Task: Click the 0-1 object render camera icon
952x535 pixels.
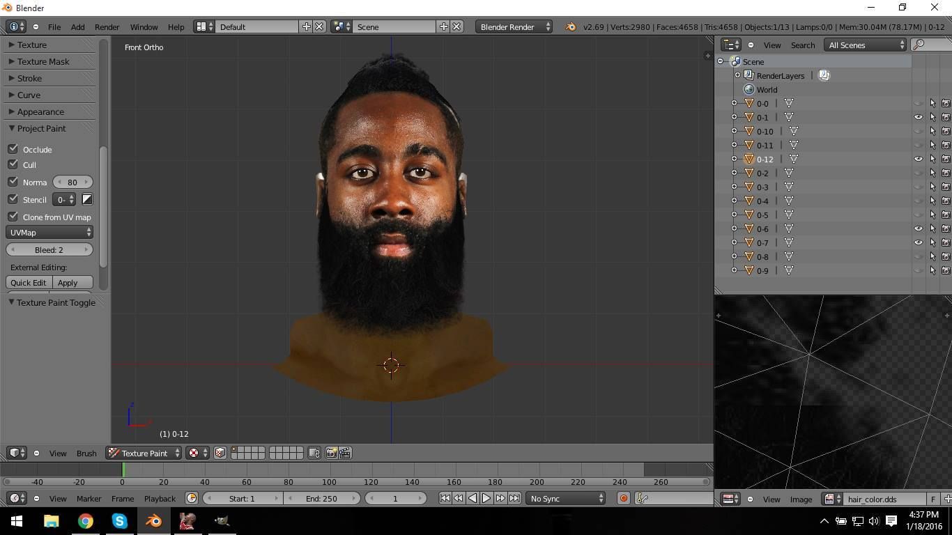Action: tap(946, 117)
